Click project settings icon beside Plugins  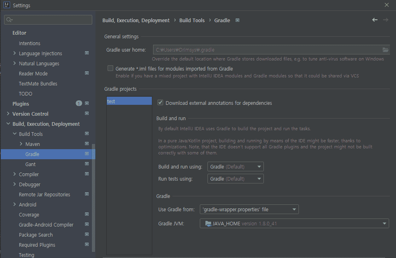(87, 103)
